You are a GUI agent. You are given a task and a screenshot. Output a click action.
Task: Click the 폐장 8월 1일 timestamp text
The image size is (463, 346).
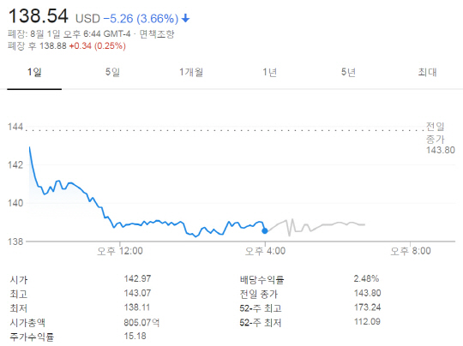[x=69, y=34]
